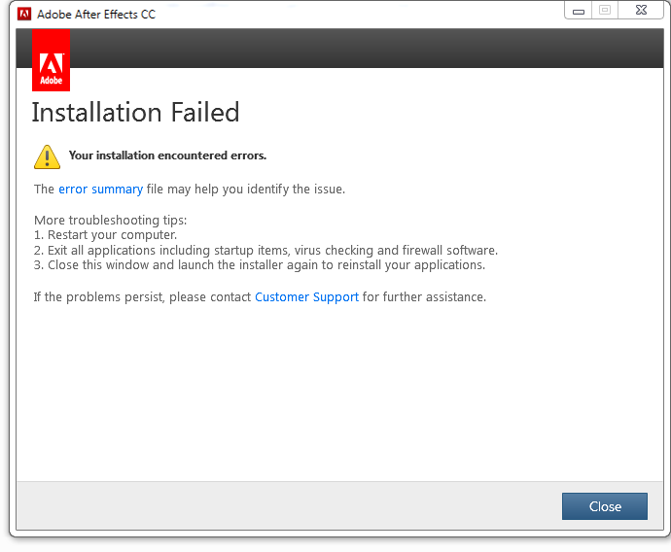Close the window using the title bar X
Image resolution: width=671 pixels, height=552 pixels.
[x=641, y=11]
